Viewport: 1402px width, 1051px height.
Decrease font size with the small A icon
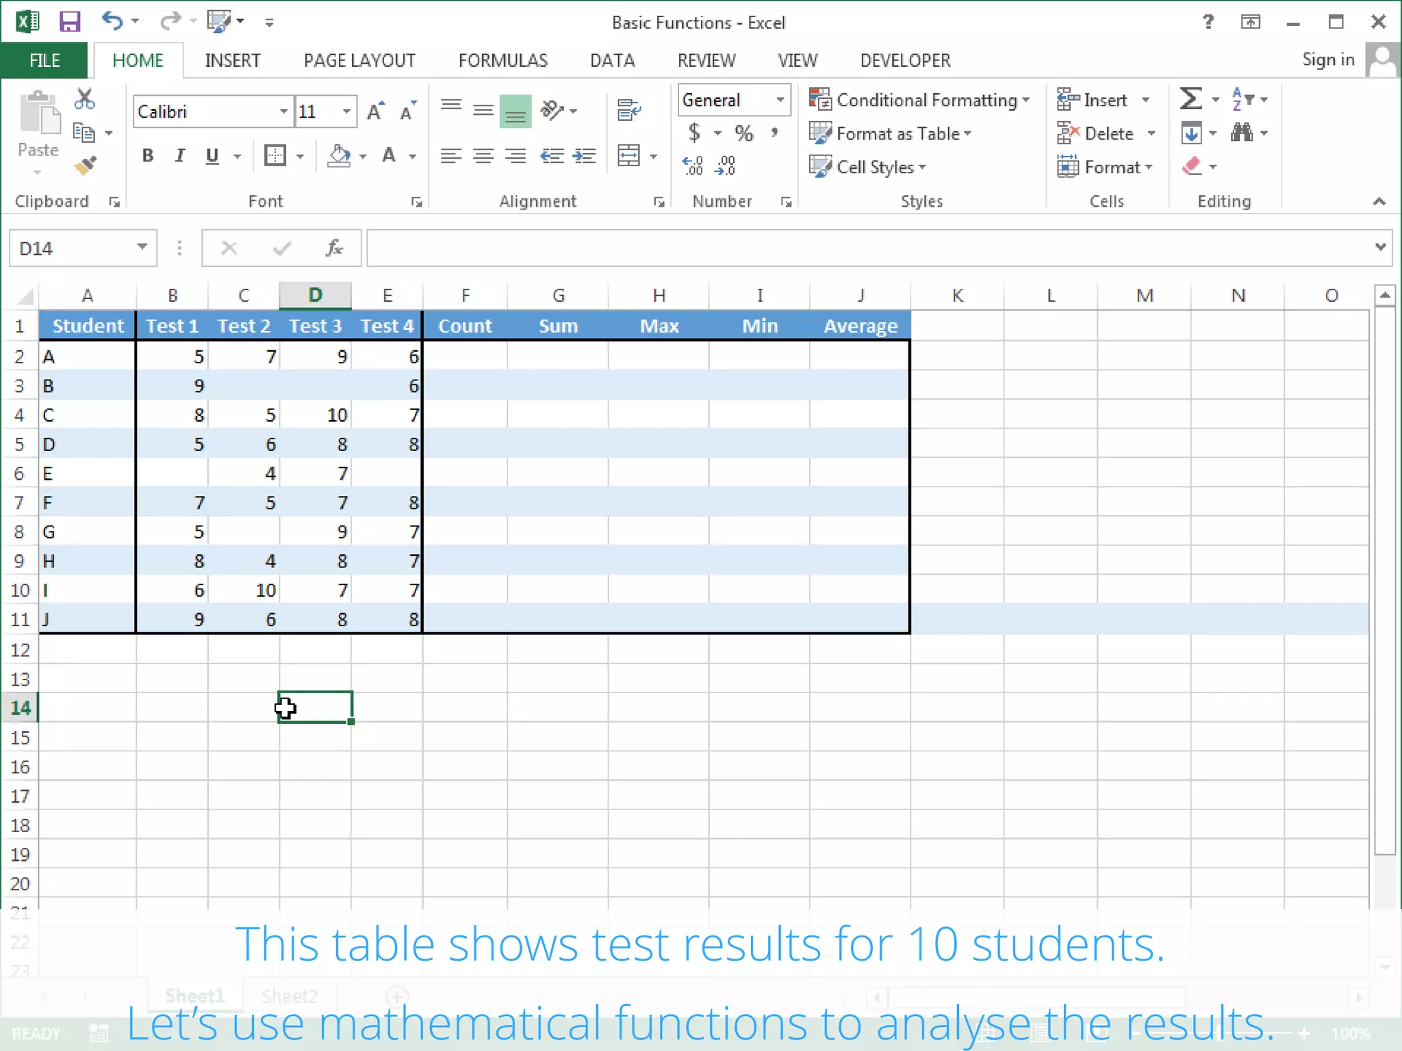coord(408,112)
